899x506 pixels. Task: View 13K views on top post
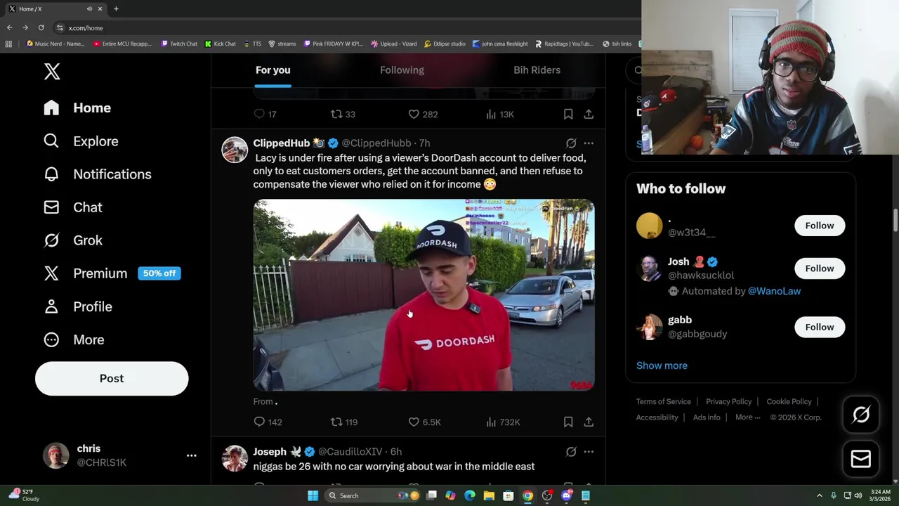click(500, 114)
